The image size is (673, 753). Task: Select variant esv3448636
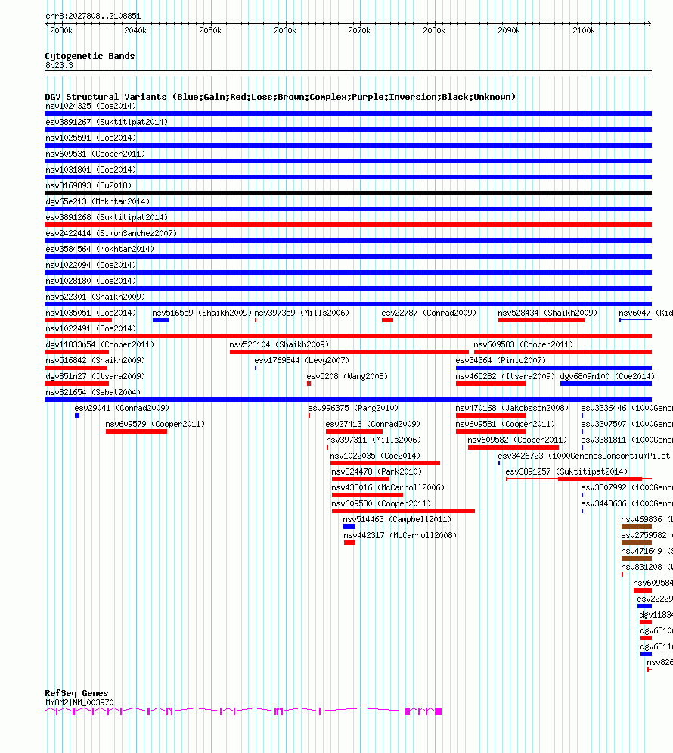click(582, 511)
